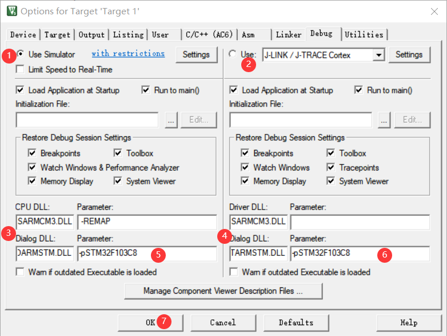Select the Debug tab

pyautogui.click(x=324, y=34)
